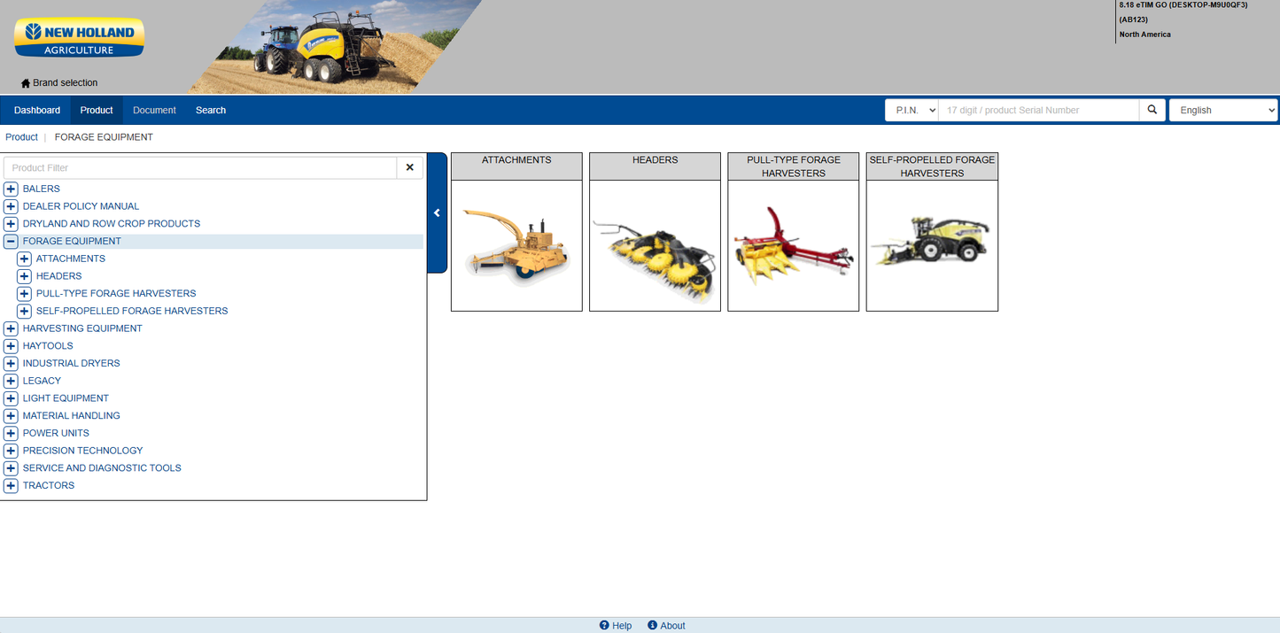Open the English language dropdown
This screenshot has height=633, width=1280.
pos(1223,110)
